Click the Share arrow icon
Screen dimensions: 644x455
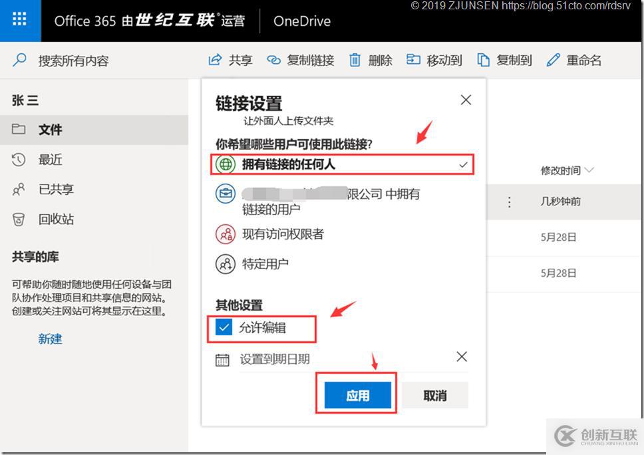pyautogui.click(x=215, y=60)
